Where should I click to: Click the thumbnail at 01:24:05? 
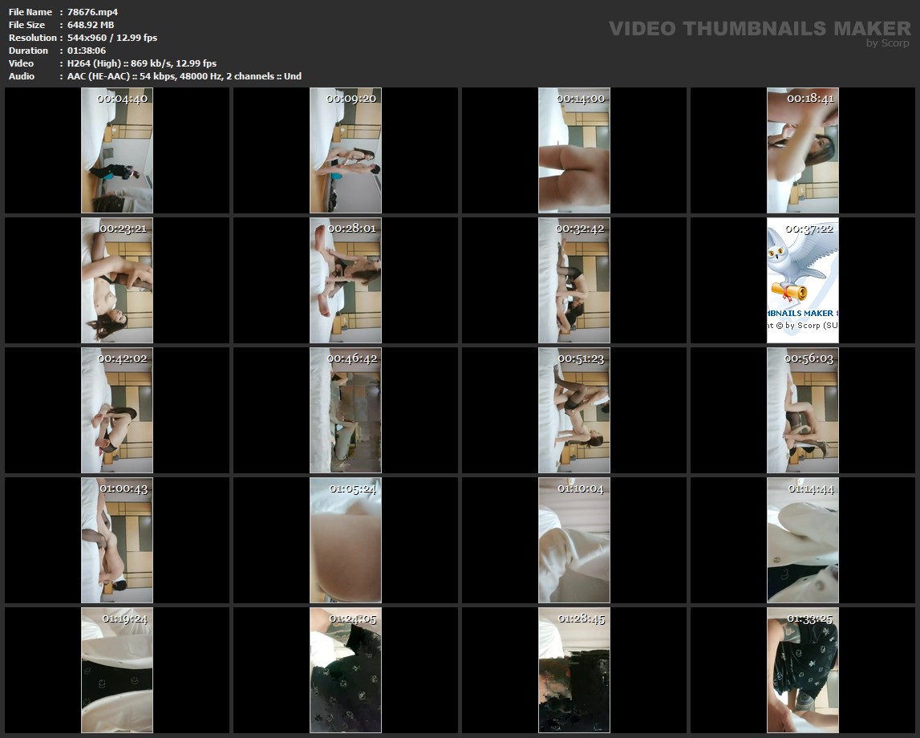(346, 670)
